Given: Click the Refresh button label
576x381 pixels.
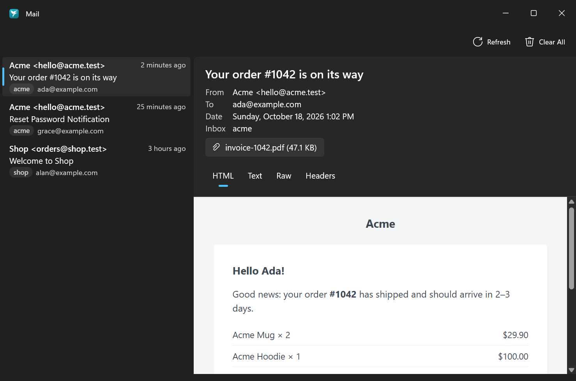Looking at the screenshot, I should tap(499, 42).
